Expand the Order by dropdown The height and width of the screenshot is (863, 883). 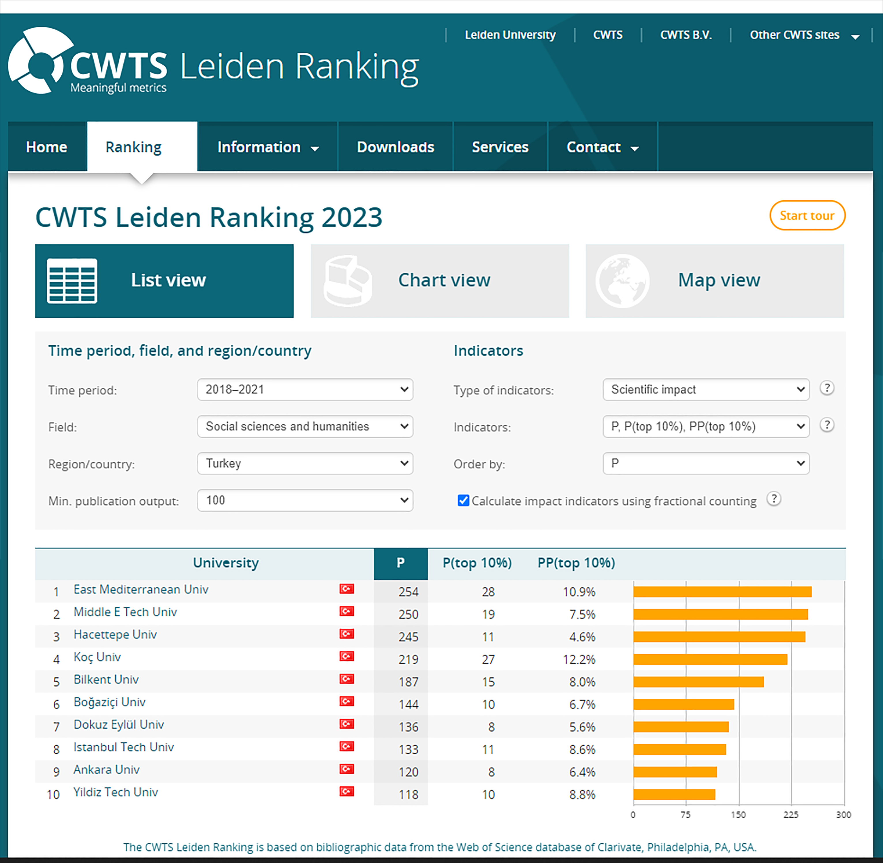[x=706, y=464]
